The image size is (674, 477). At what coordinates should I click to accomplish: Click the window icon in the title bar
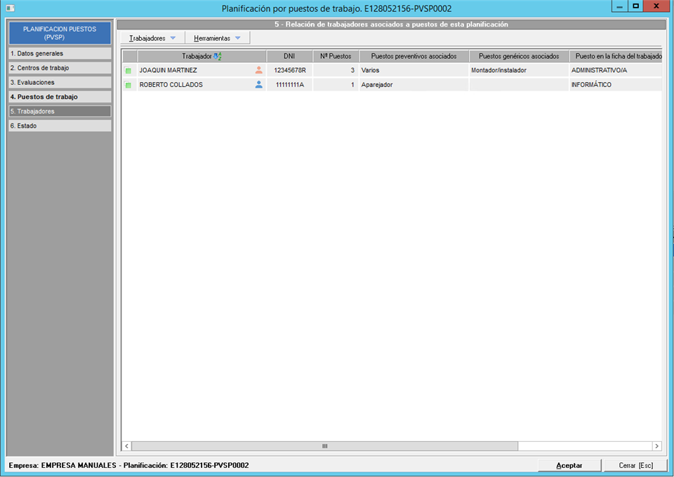pos(10,8)
